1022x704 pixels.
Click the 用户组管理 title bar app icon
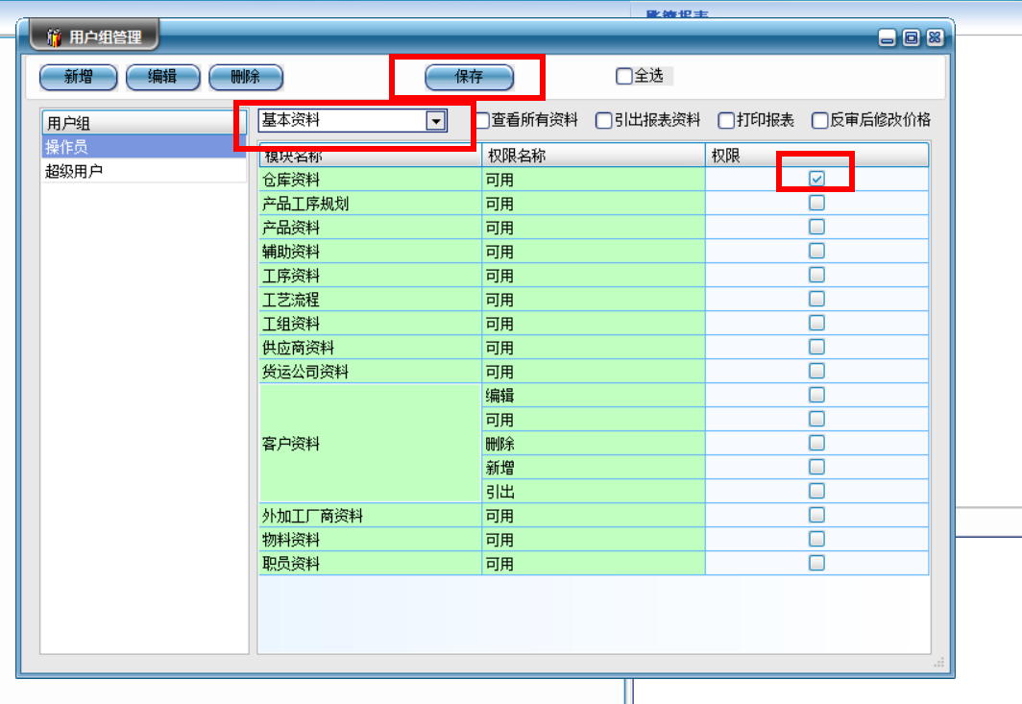point(54,37)
